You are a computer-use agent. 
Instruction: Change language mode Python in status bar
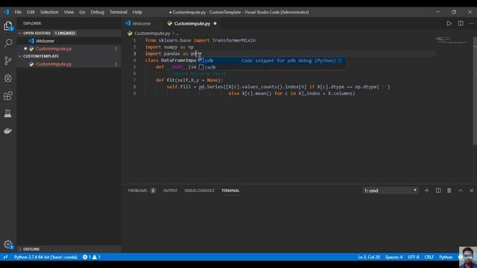tap(446, 257)
